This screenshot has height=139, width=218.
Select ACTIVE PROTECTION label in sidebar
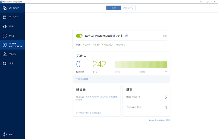(16, 45)
